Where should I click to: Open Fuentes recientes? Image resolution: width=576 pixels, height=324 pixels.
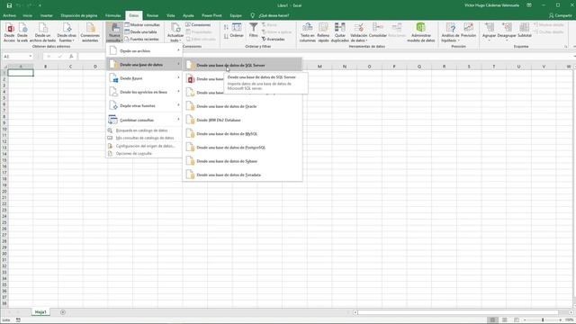coord(142,39)
